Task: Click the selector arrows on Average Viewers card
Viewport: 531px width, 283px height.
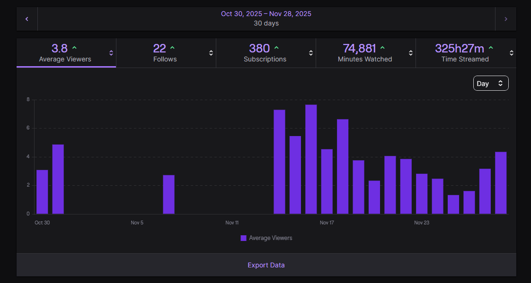Action: click(x=112, y=52)
